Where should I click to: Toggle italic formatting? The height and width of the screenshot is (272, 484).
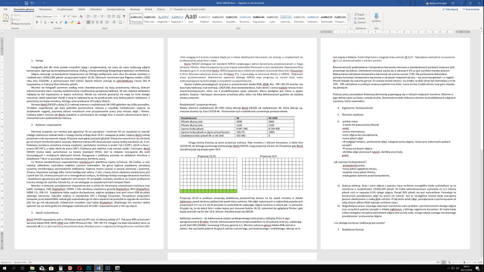41,22
